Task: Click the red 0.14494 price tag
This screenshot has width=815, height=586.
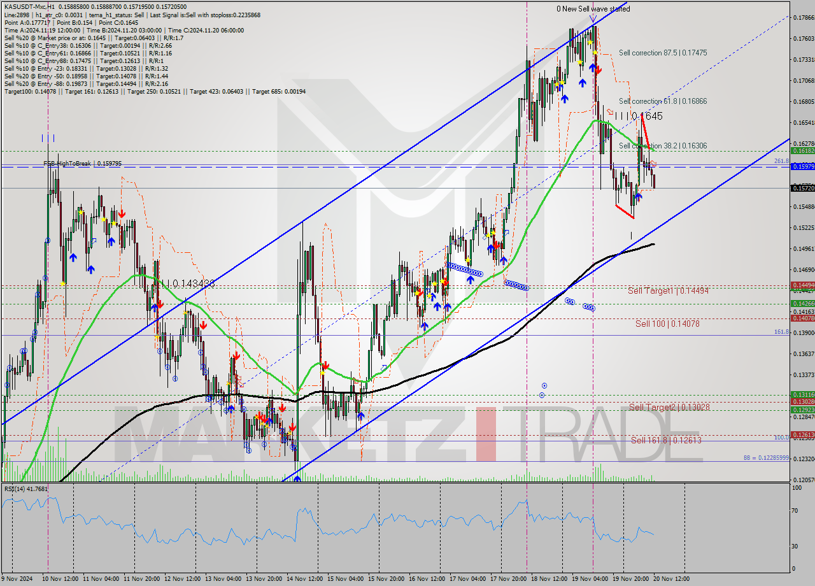Action: tap(802, 285)
